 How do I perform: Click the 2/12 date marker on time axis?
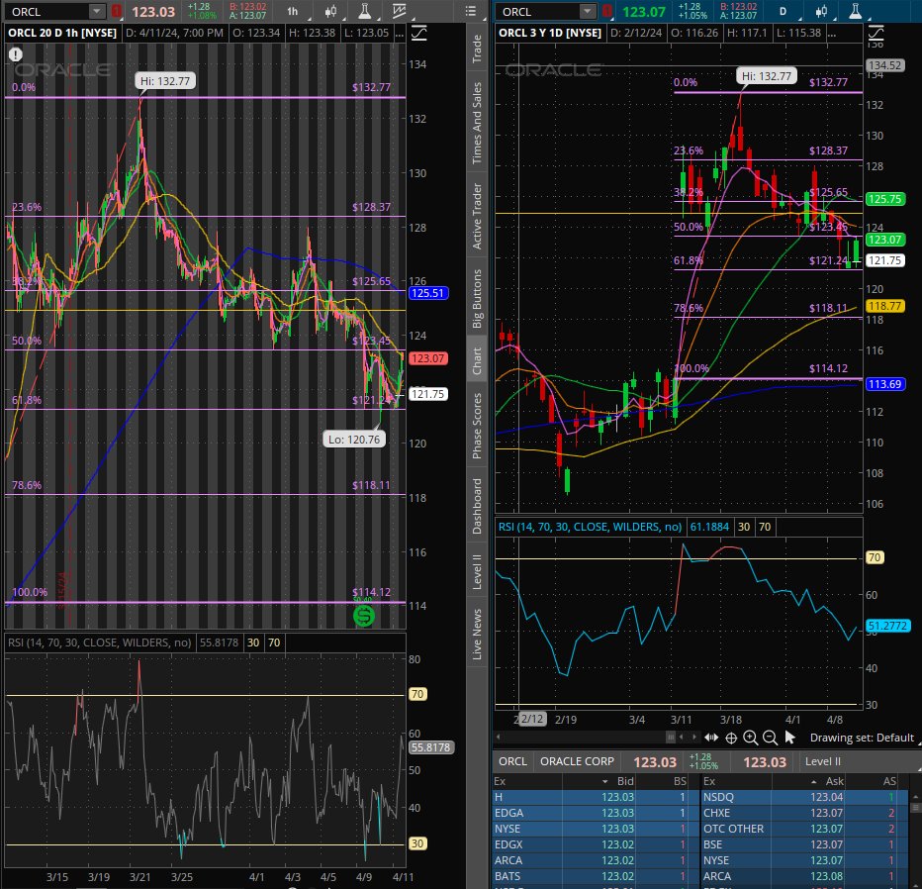[532, 719]
